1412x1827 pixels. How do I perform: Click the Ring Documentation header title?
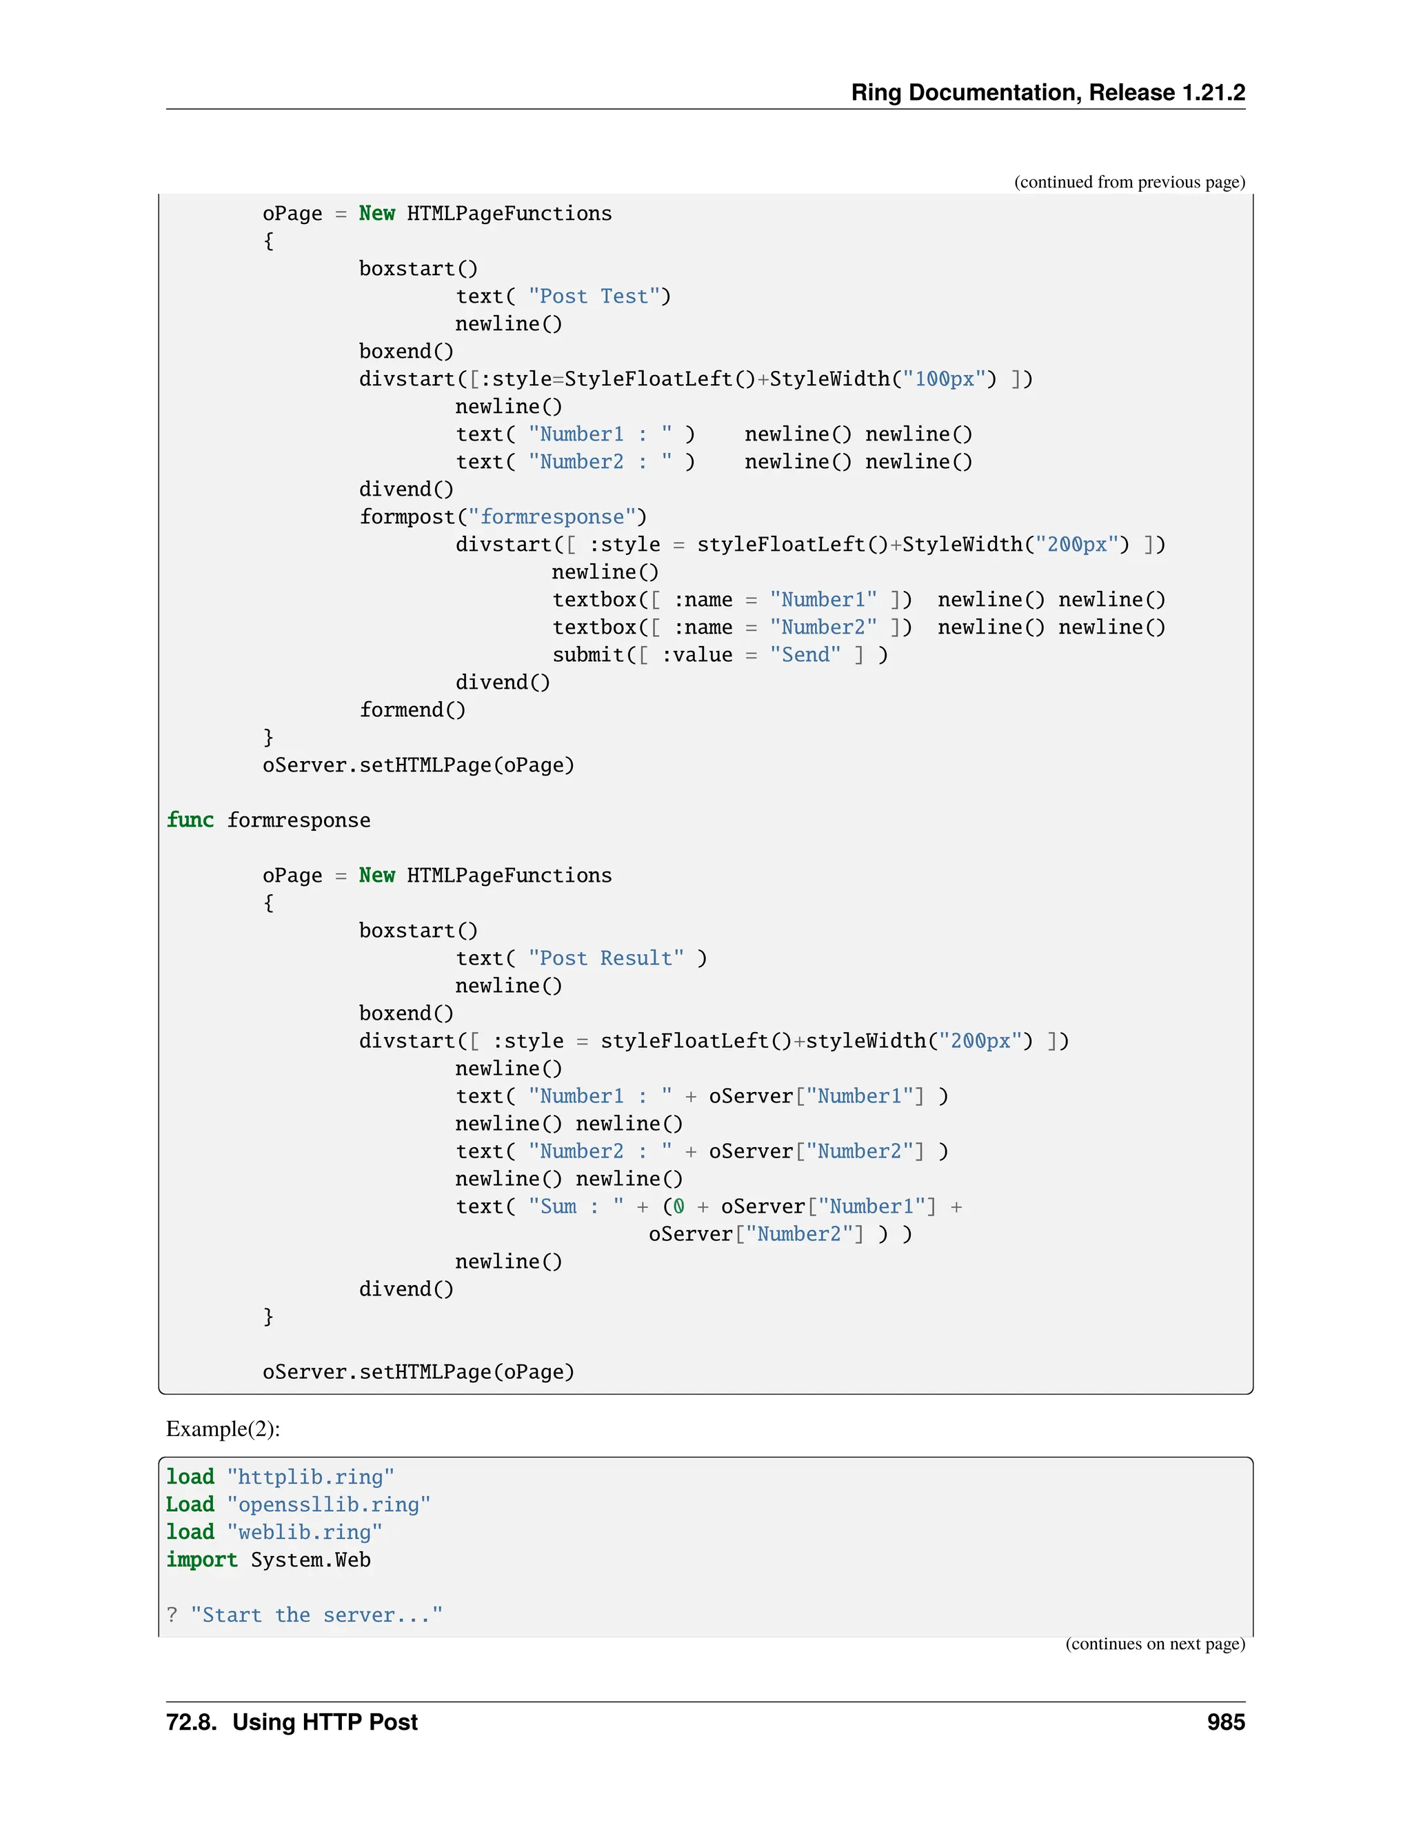1047,92
